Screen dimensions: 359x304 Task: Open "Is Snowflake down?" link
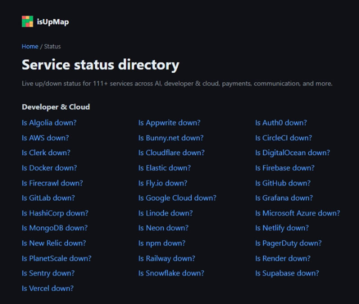coord(171,273)
